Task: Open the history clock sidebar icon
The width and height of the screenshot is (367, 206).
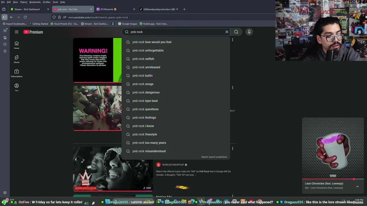Action: point(5,44)
